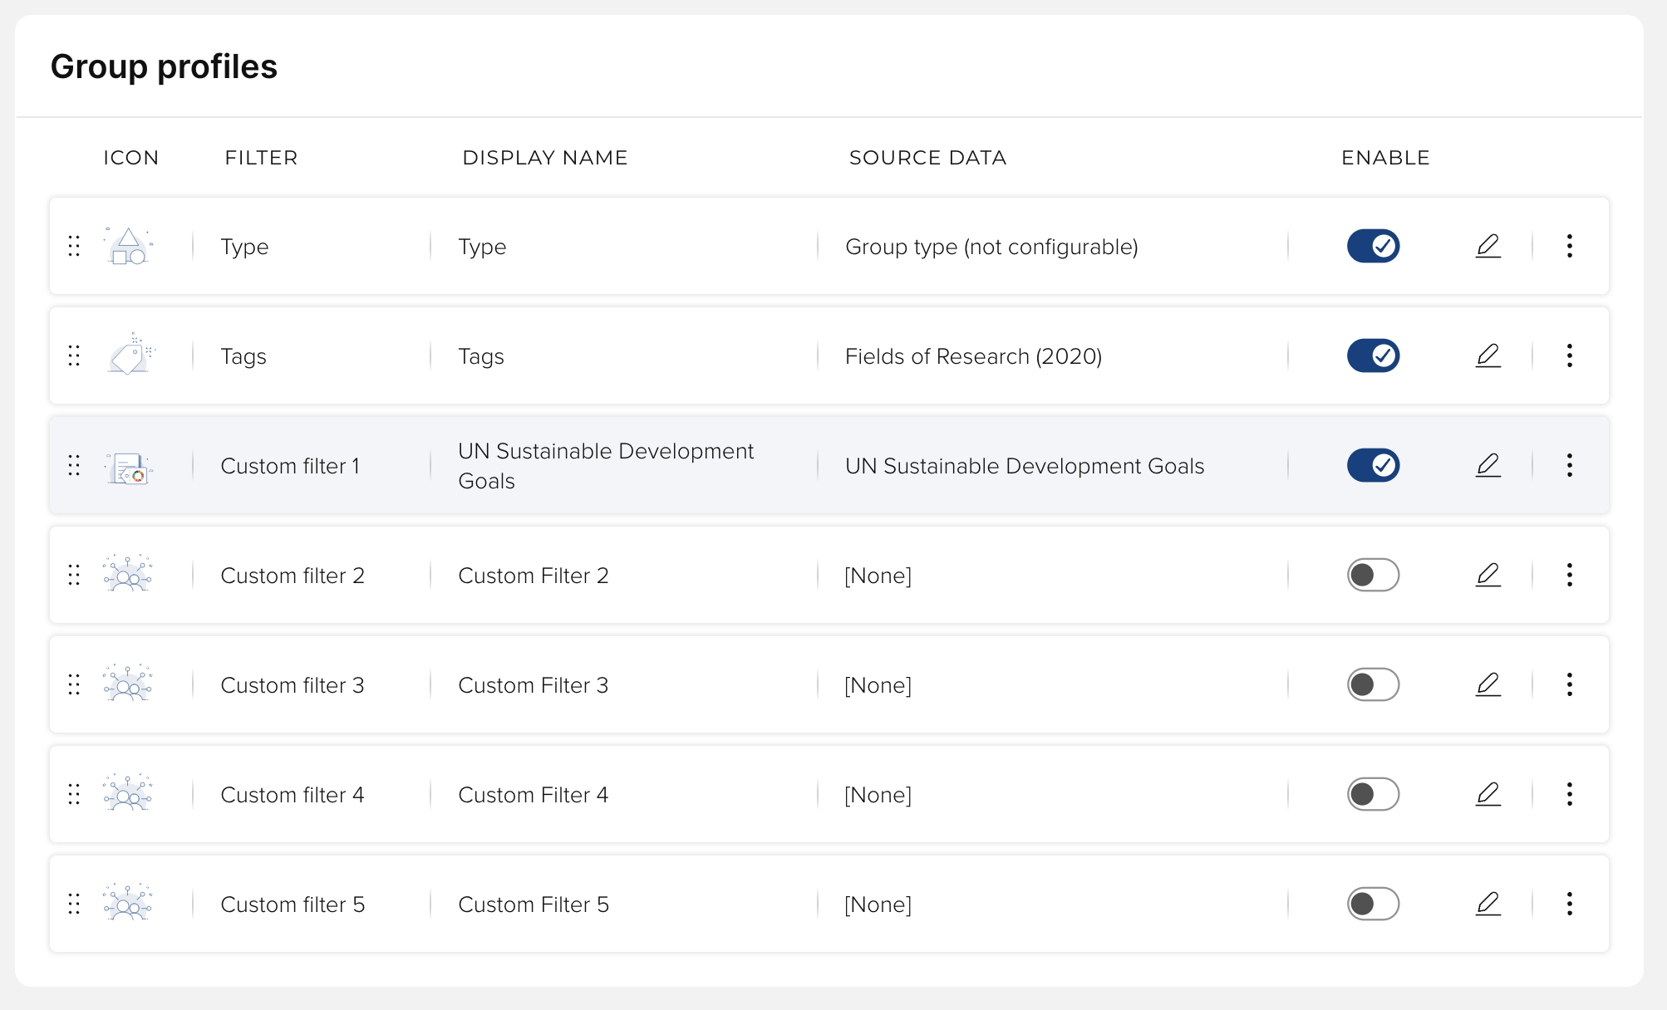This screenshot has height=1010, width=1667.
Task: Click edit pencil for Custom filter 5
Action: click(x=1488, y=904)
